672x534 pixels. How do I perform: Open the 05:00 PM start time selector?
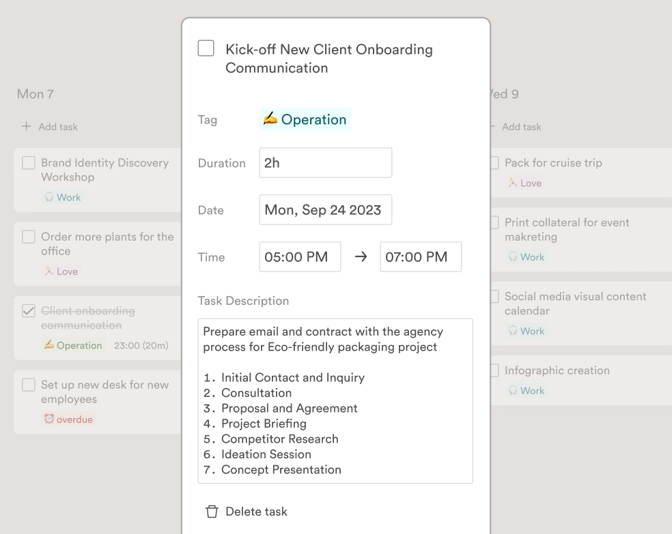(x=299, y=256)
